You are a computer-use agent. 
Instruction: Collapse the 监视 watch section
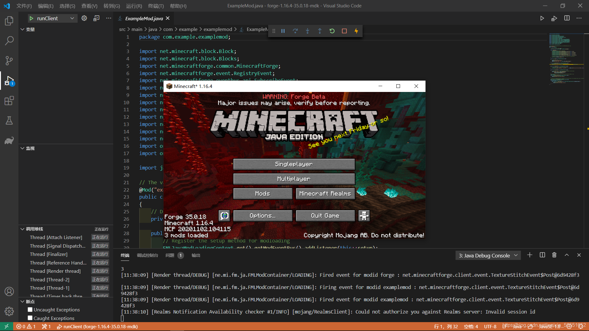coord(22,148)
